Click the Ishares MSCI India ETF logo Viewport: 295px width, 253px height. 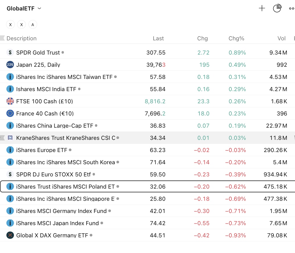10,89
